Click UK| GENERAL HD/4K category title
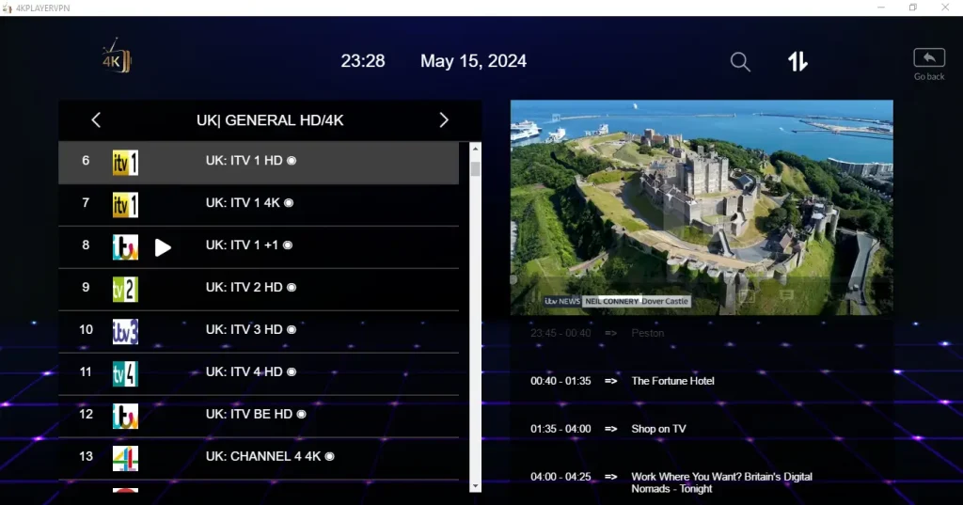 point(270,120)
